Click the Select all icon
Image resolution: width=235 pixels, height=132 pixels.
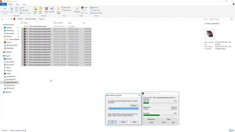coord(91,7)
